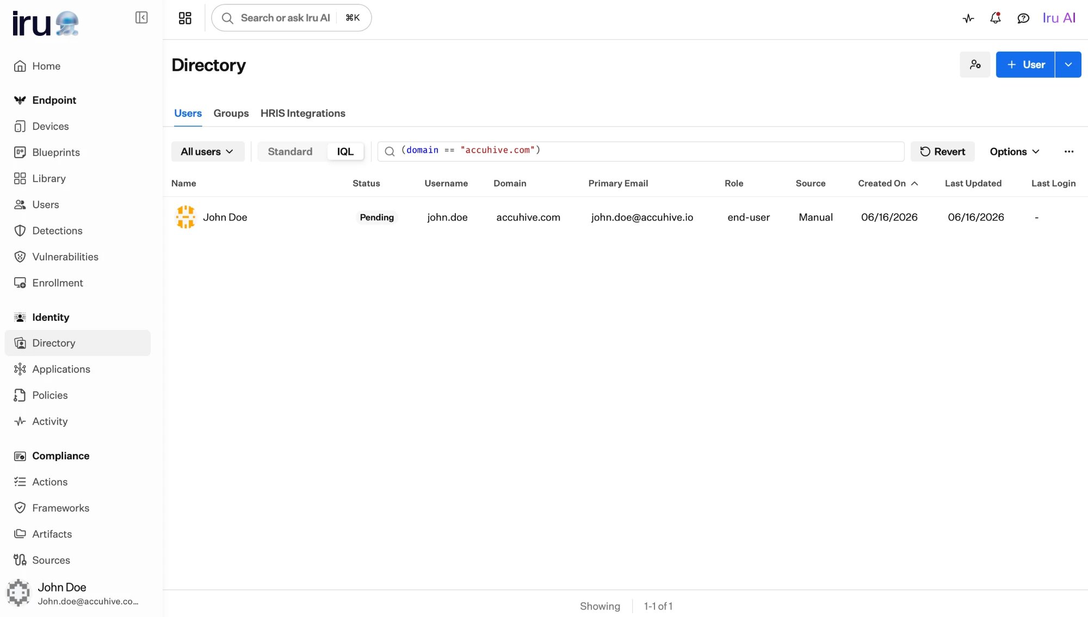Viewport: 1088px width, 617px height.
Task: Open Actions under Compliance
Action: (78, 482)
